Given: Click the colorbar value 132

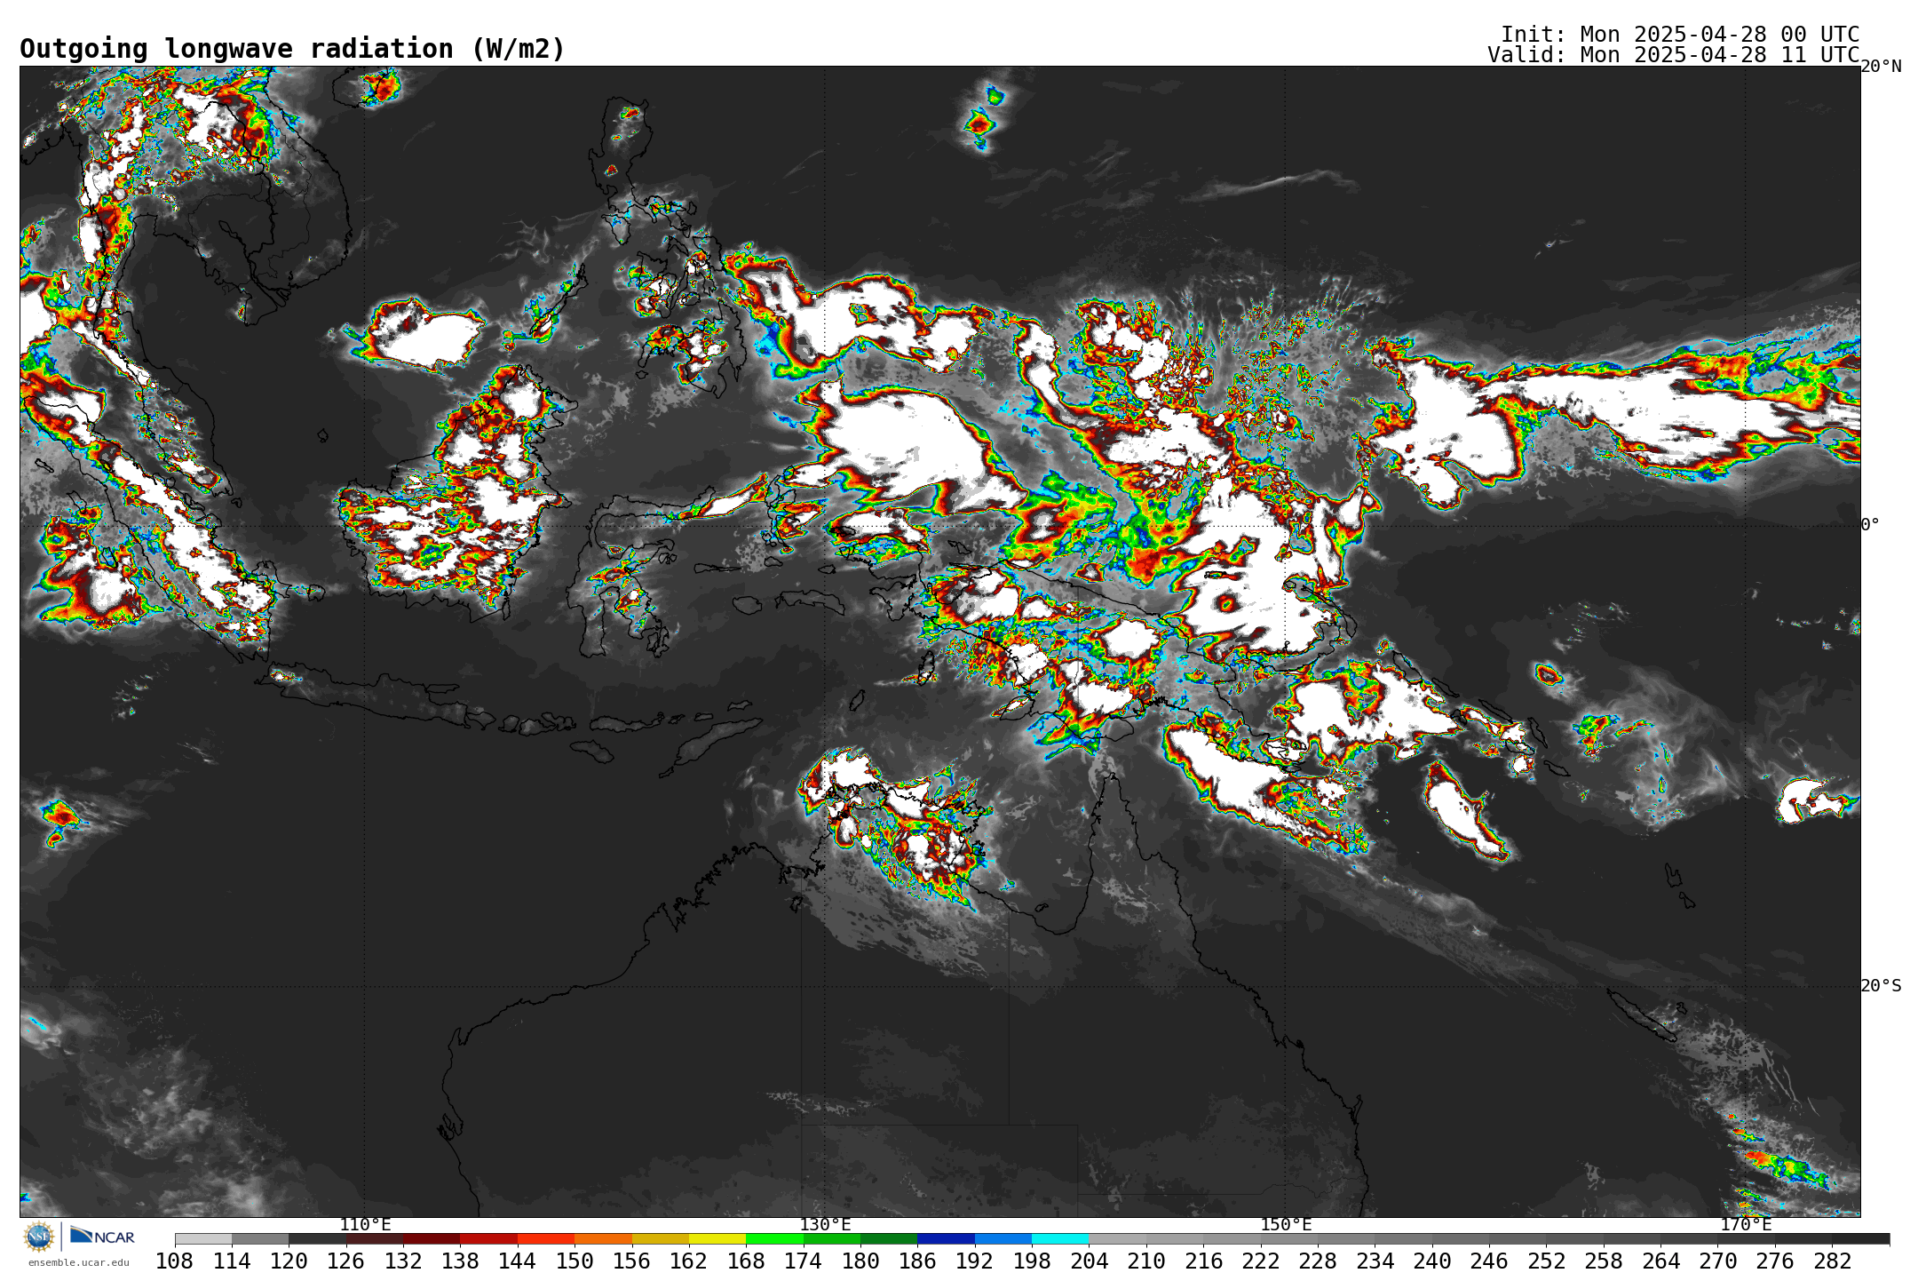Looking at the screenshot, I should point(403,1261).
